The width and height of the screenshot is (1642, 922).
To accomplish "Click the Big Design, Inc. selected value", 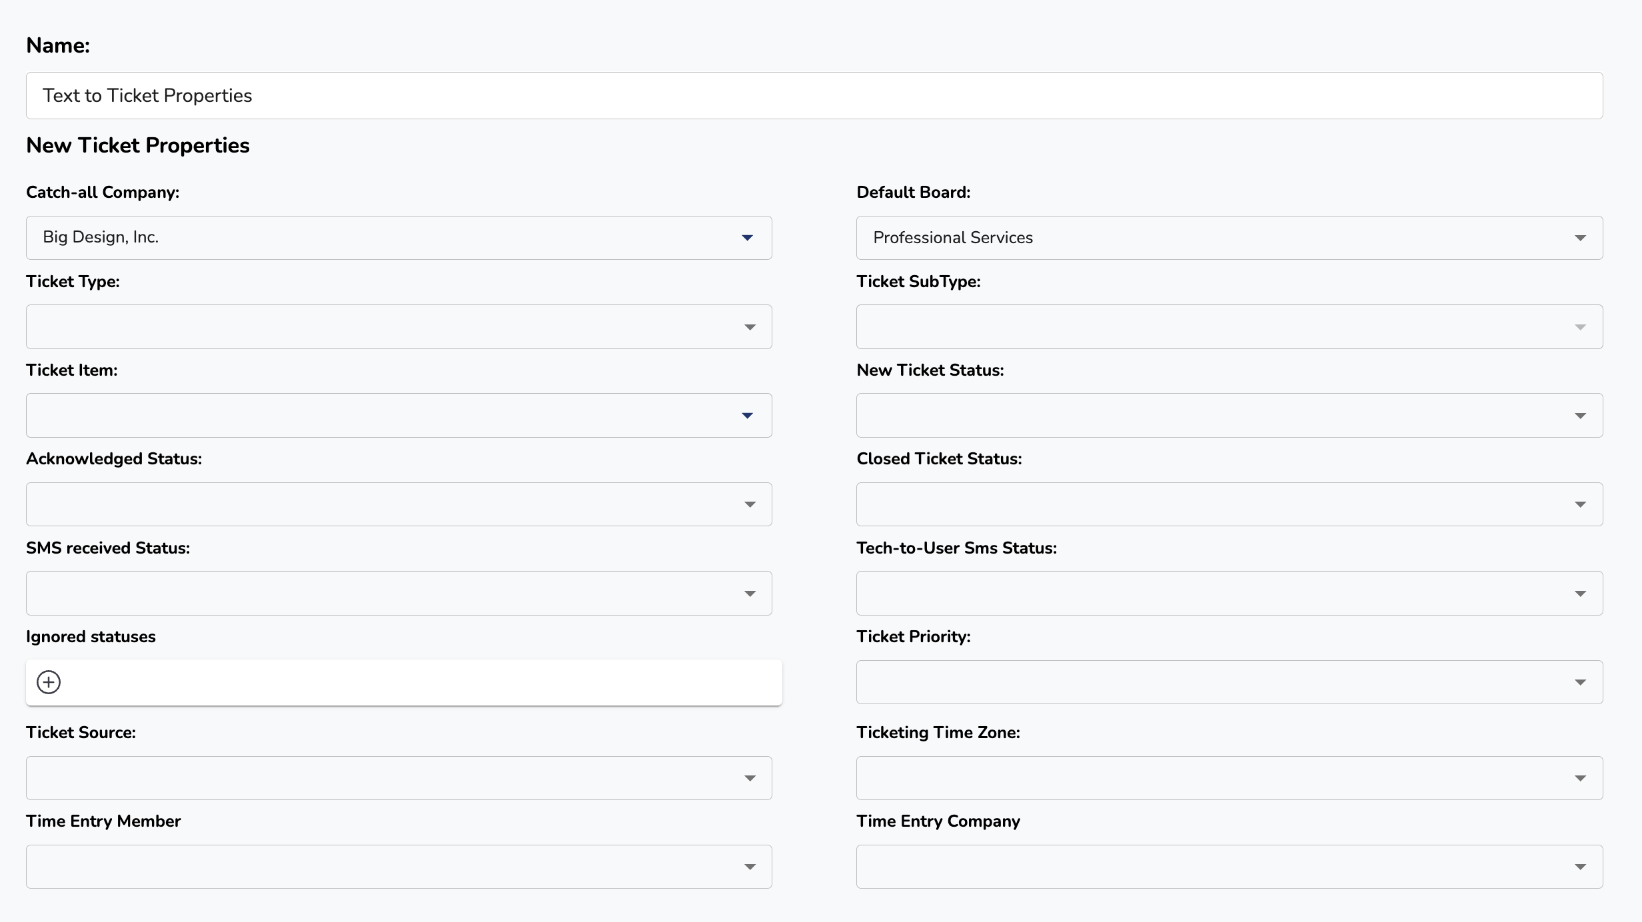I will (x=101, y=238).
